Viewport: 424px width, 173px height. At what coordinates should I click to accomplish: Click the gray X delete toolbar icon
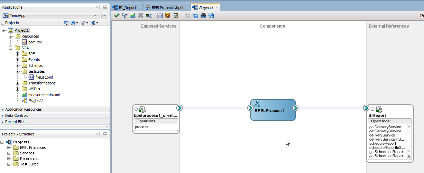pos(140,15)
